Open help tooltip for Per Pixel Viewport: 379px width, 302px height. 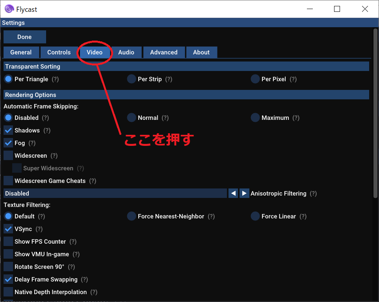point(293,79)
